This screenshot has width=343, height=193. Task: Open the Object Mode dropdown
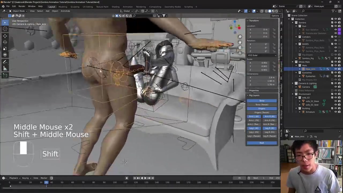pos(18,11)
